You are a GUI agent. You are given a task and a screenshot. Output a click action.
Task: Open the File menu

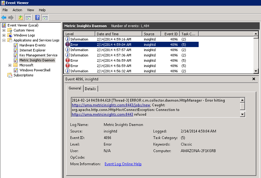[x=5, y=10]
